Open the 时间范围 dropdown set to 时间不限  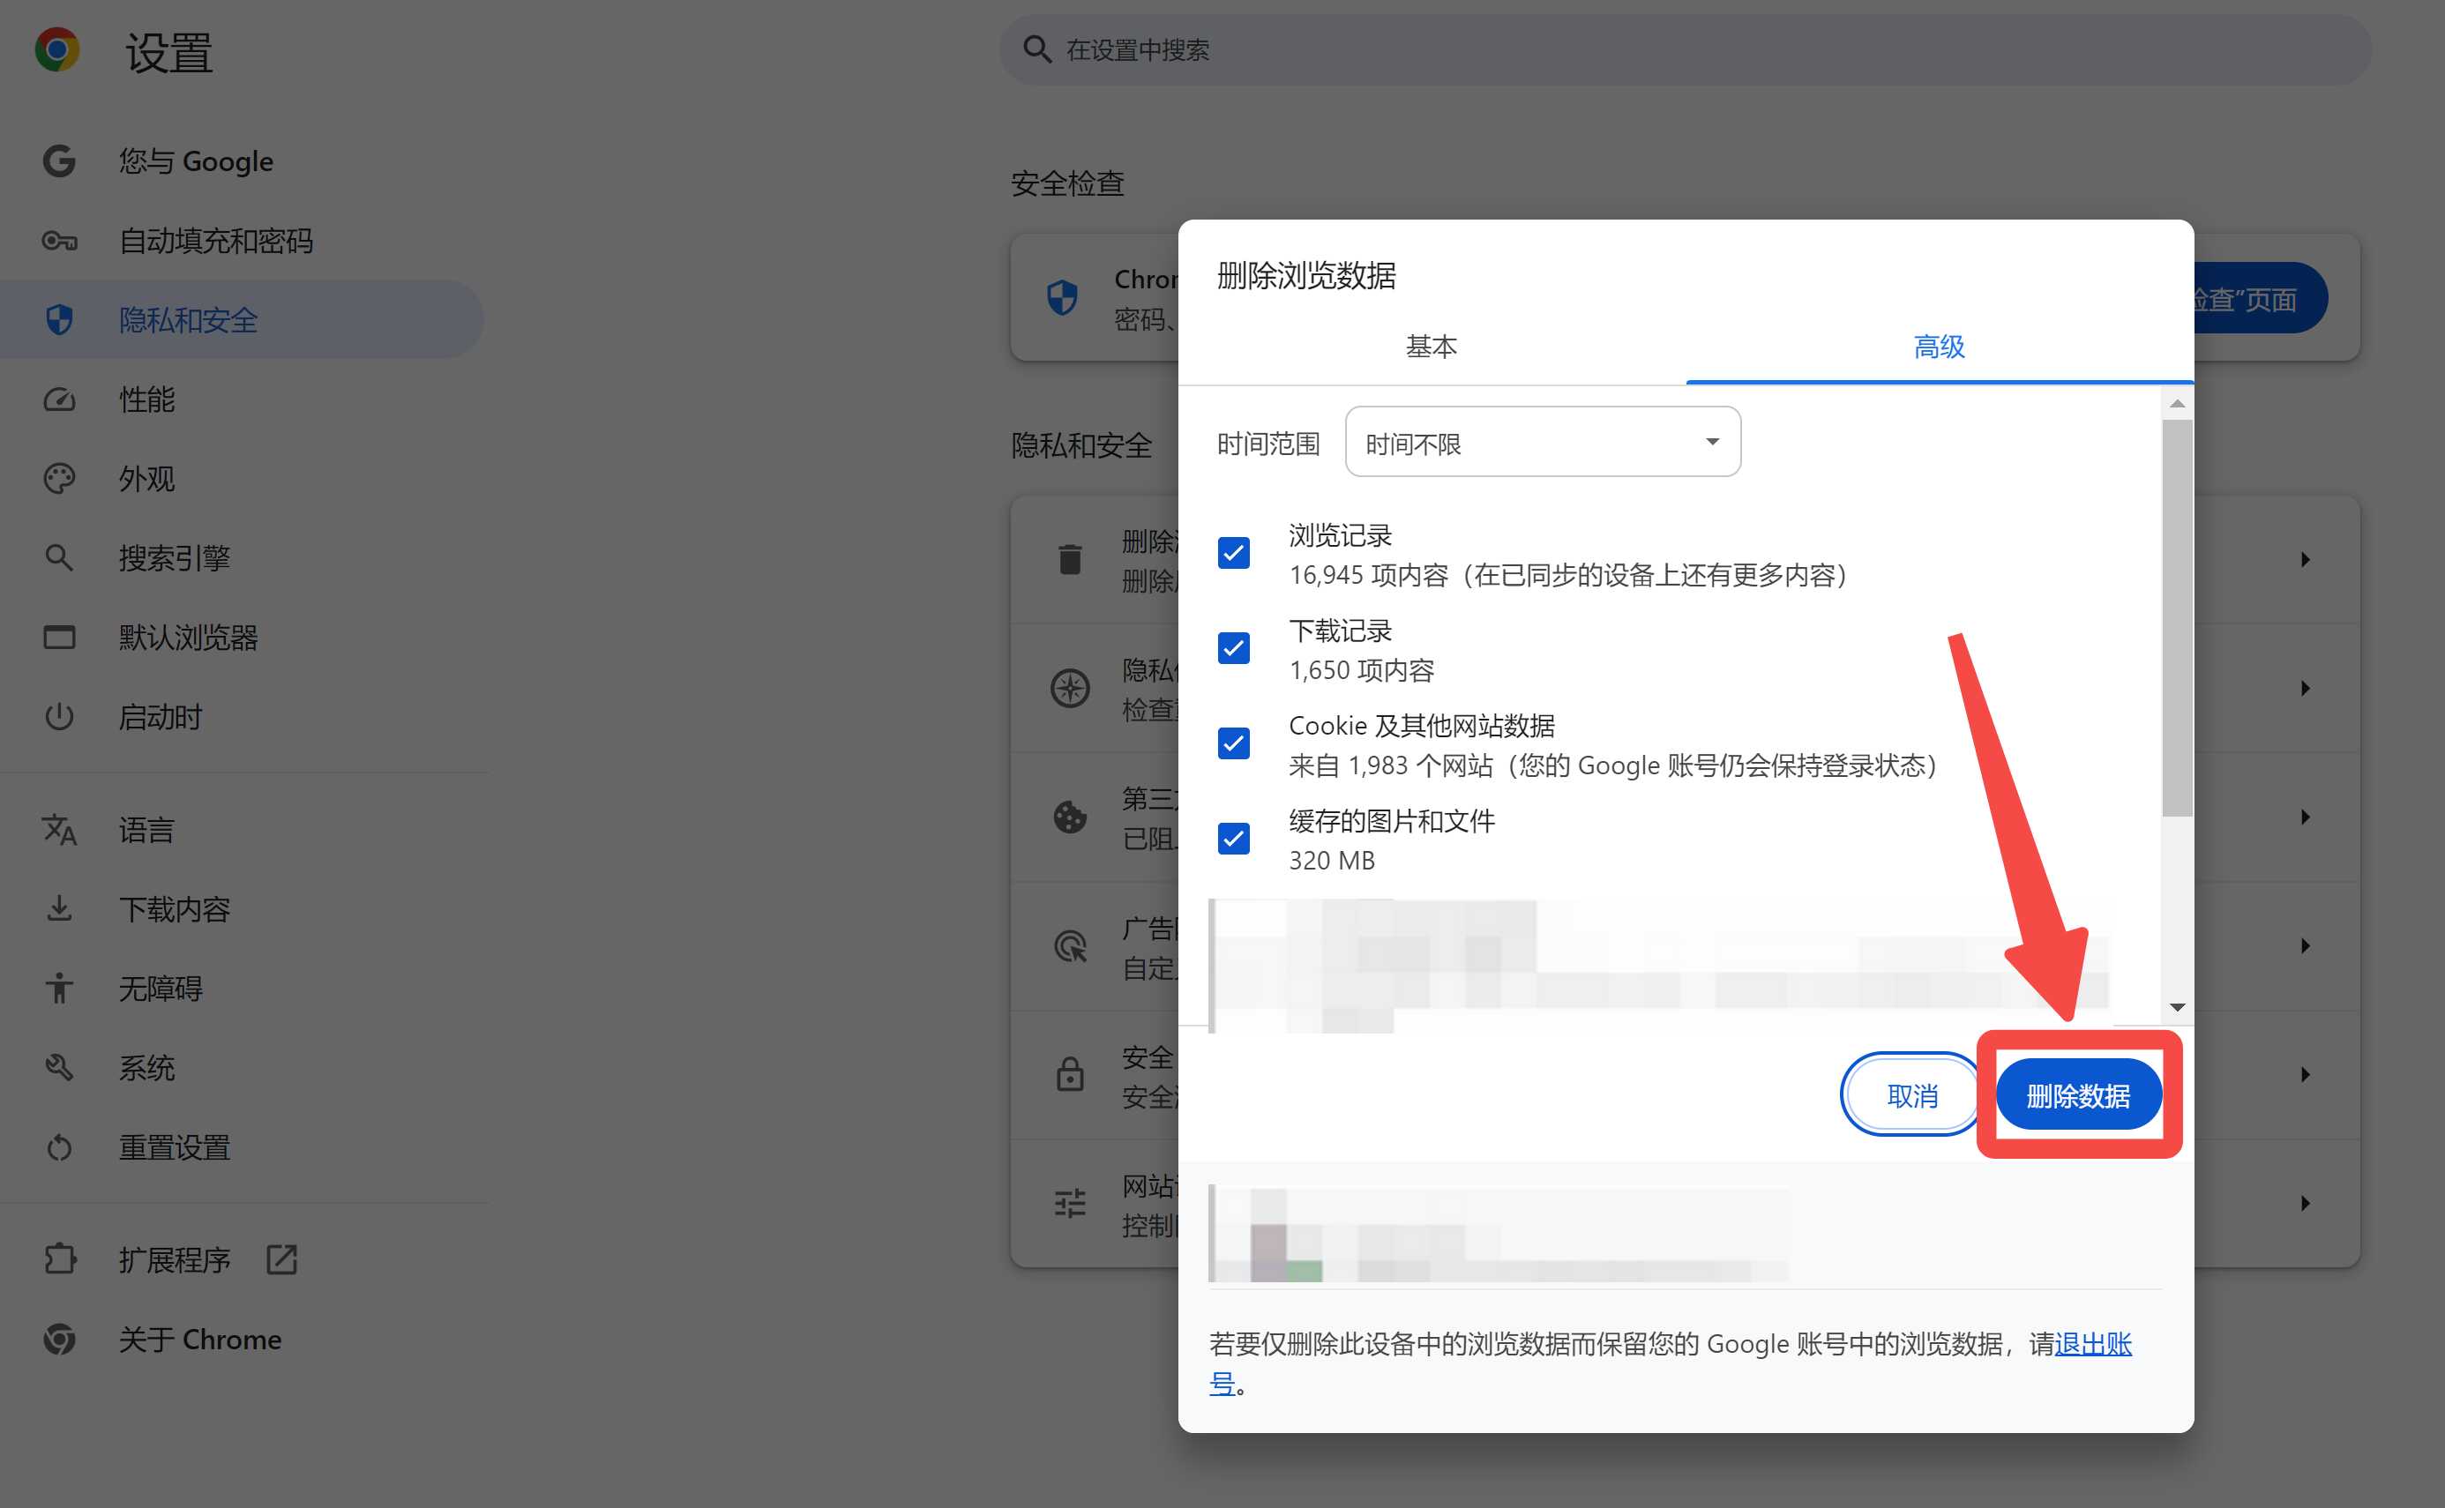(x=1544, y=442)
